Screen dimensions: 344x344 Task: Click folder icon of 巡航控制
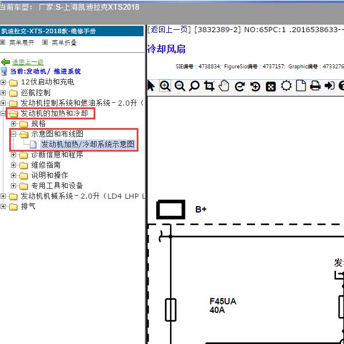[x=13, y=93]
